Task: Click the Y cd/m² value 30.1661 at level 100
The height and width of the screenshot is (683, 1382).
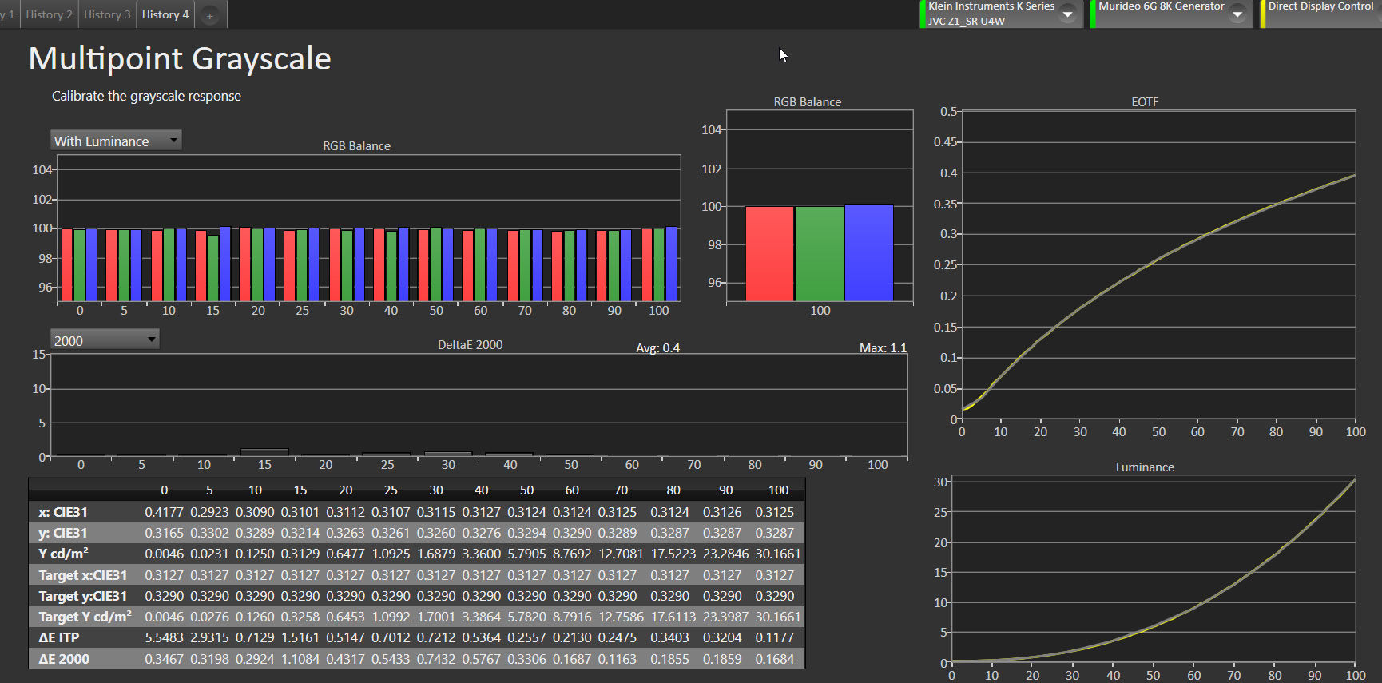Action: coord(777,554)
